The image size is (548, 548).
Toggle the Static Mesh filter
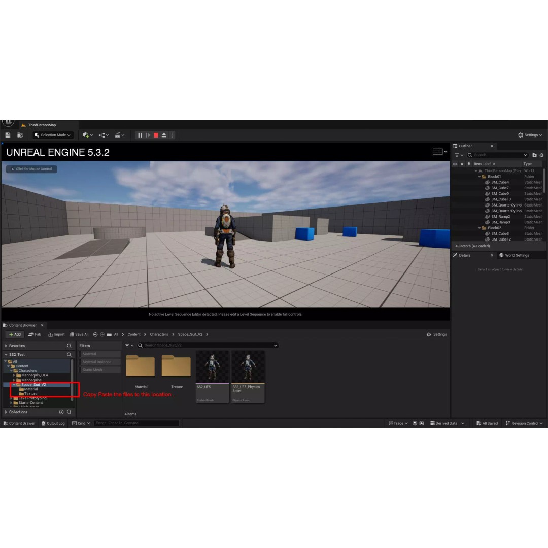click(99, 370)
